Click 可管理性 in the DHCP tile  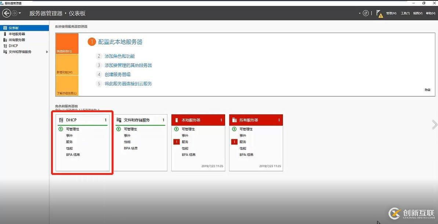point(73,129)
